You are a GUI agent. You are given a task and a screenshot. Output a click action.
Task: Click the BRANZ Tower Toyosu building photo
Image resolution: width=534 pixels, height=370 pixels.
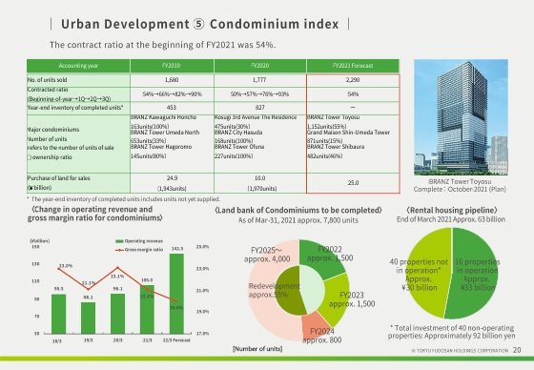tap(461, 117)
